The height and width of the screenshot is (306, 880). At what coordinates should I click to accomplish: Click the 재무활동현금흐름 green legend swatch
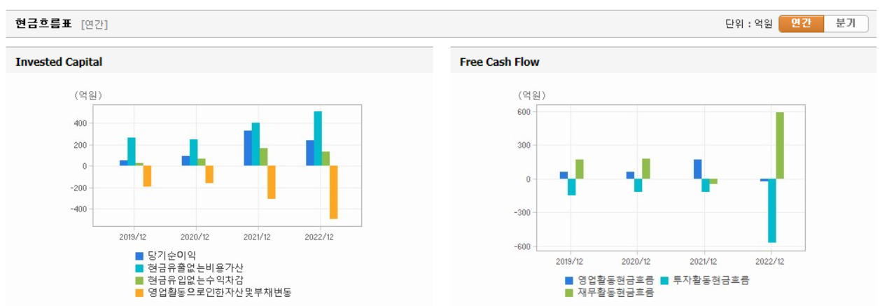(569, 293)
